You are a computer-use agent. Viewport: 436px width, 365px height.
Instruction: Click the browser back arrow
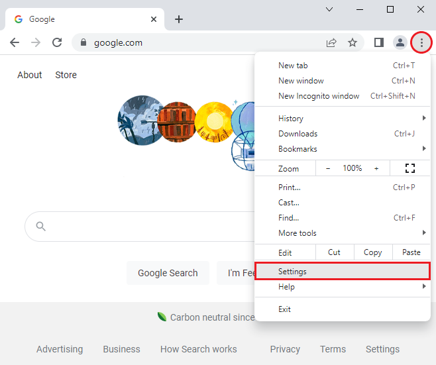click(x=15, y=42)
